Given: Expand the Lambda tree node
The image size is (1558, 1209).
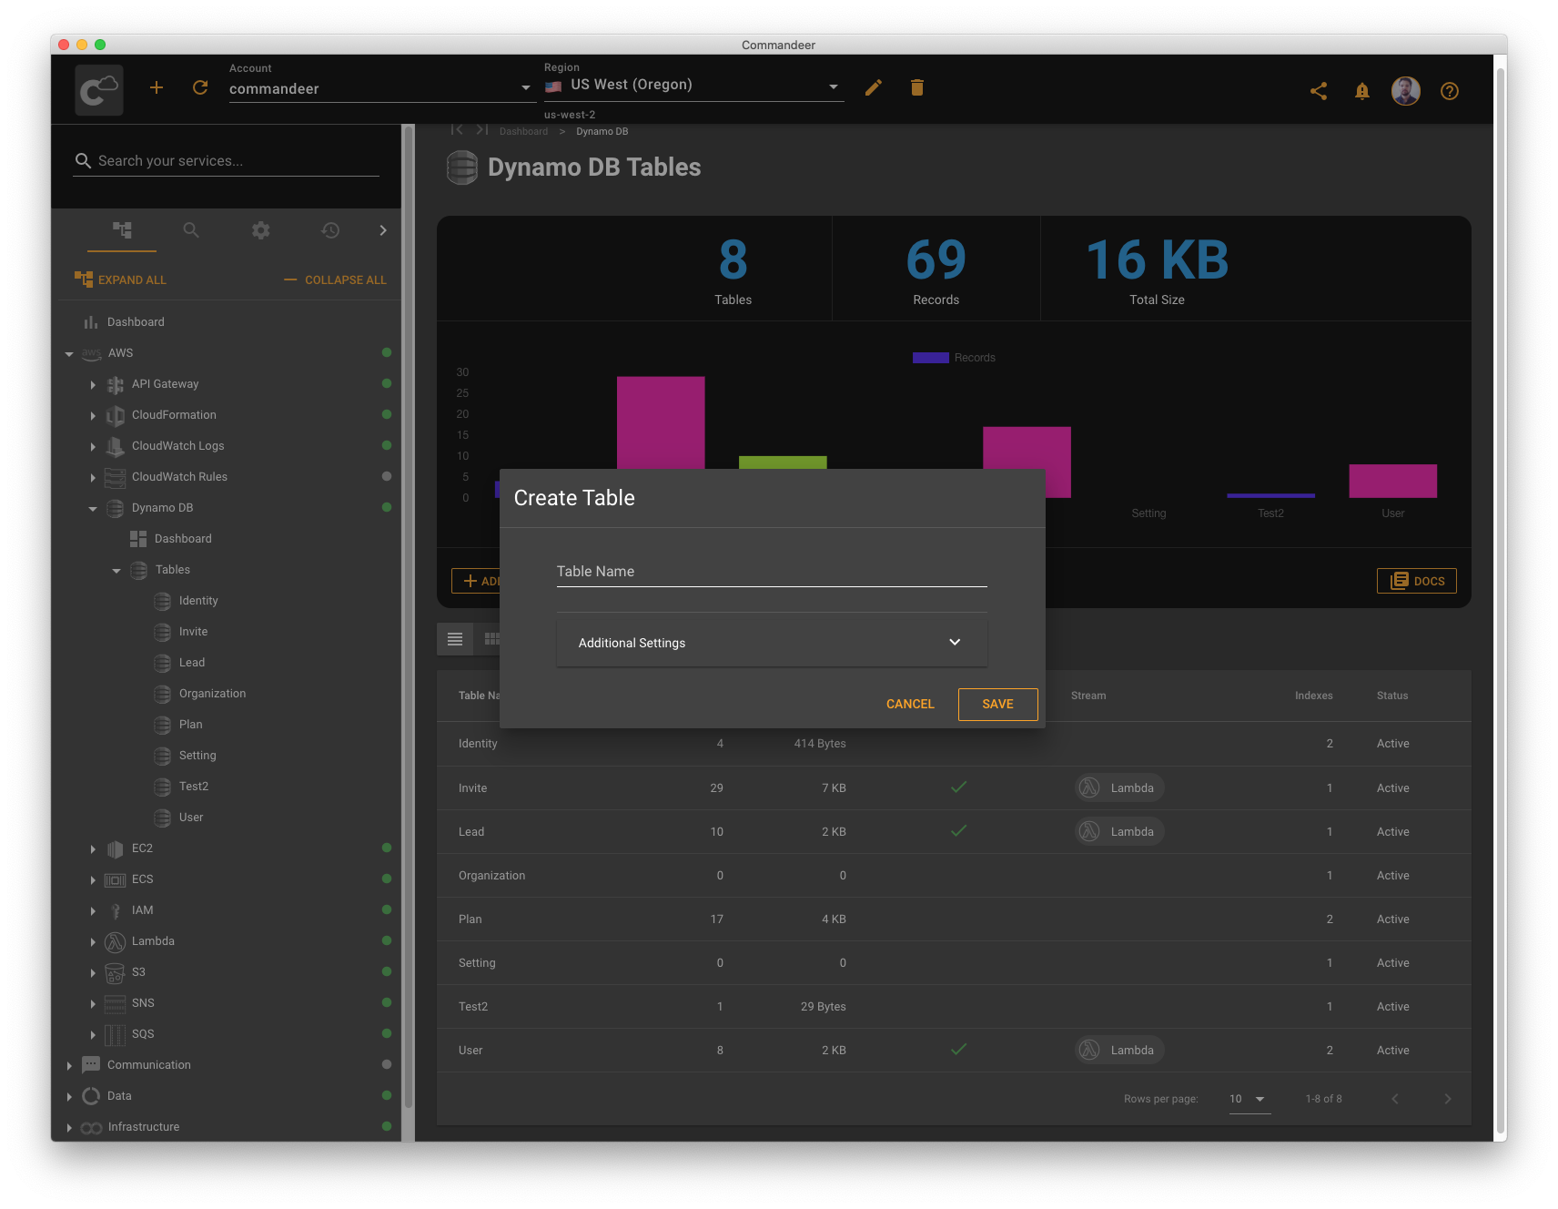Looking at the screenshot, I should pyautogui.click(x=93, y=942).
